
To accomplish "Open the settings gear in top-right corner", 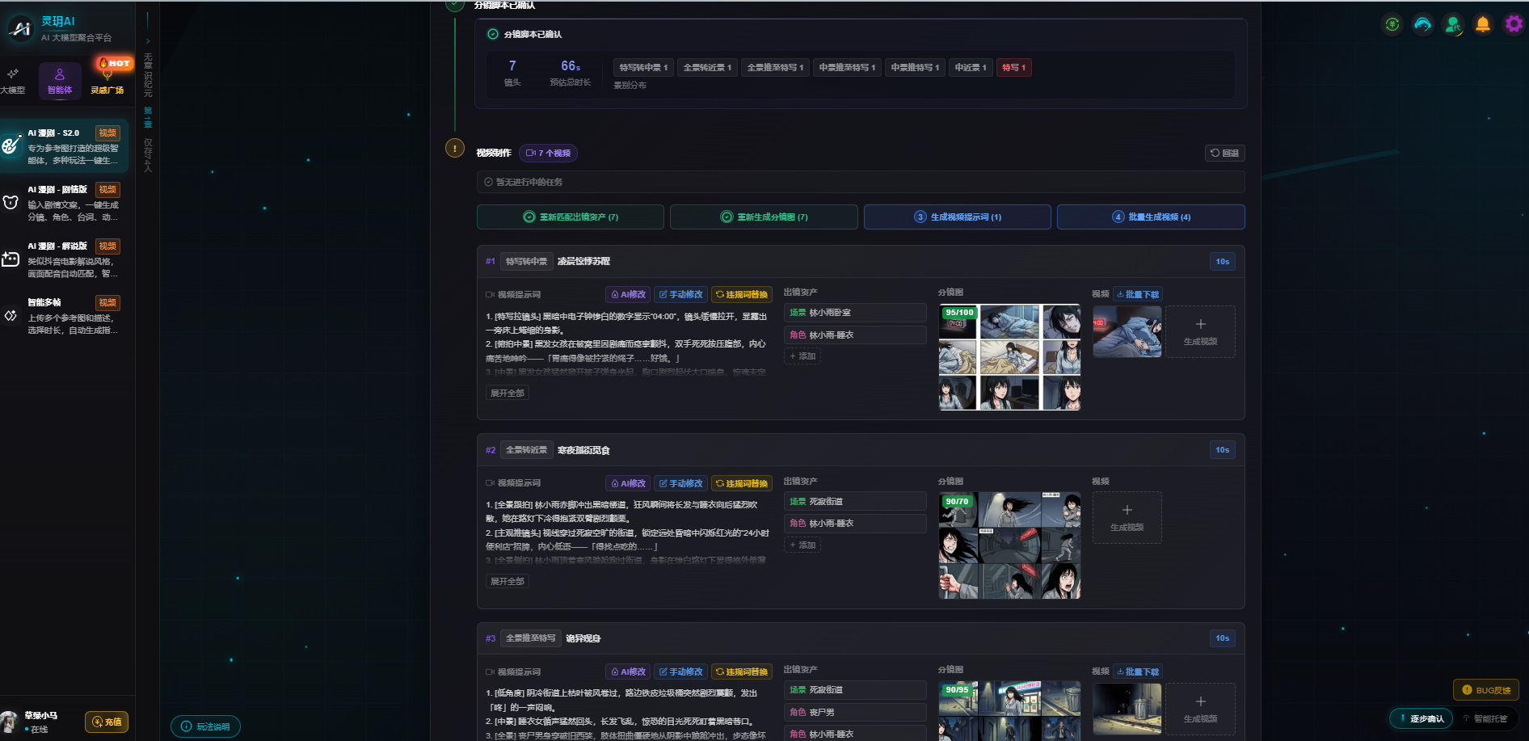I will tap(1513, 23).
